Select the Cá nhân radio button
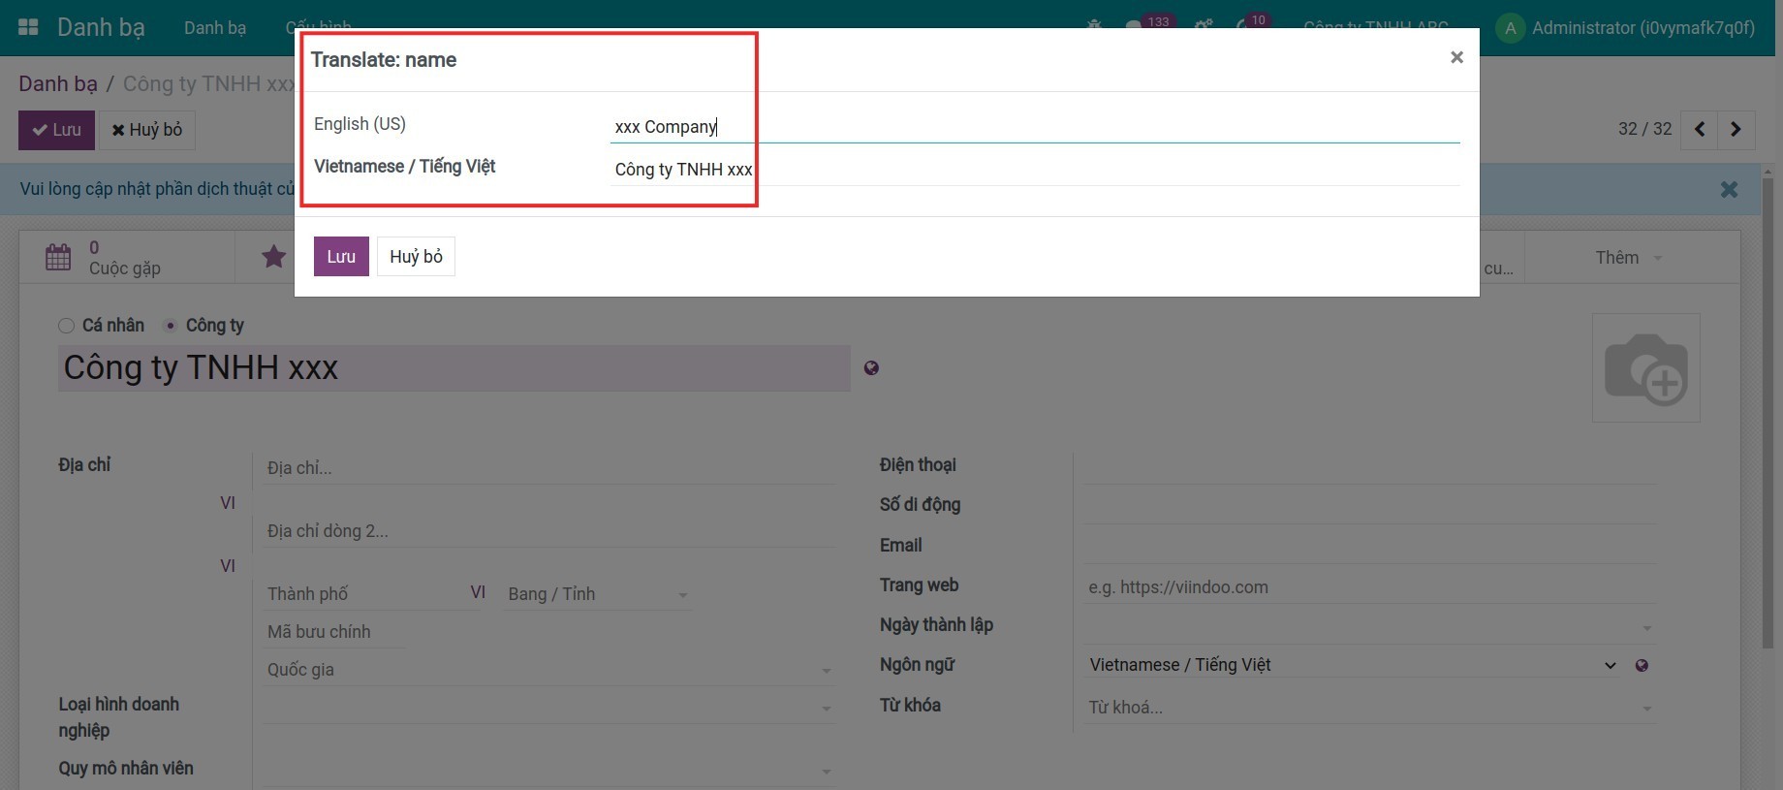The width and height of the screenshot is (1783, 790). (66, 326)
